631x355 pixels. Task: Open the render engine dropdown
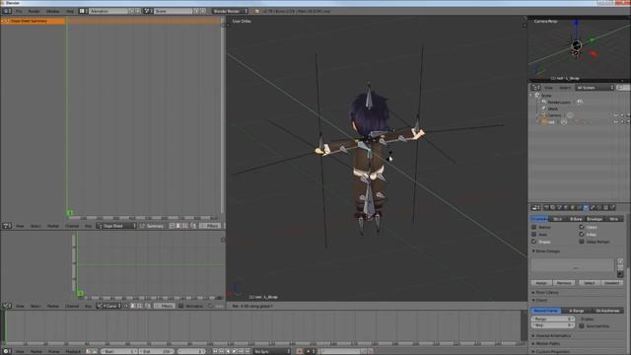(230, 11)
